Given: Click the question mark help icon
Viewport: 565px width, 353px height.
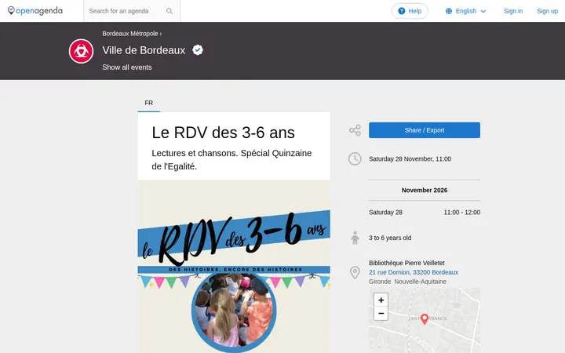Looking at the screenshot, I should tap(402, 11).
